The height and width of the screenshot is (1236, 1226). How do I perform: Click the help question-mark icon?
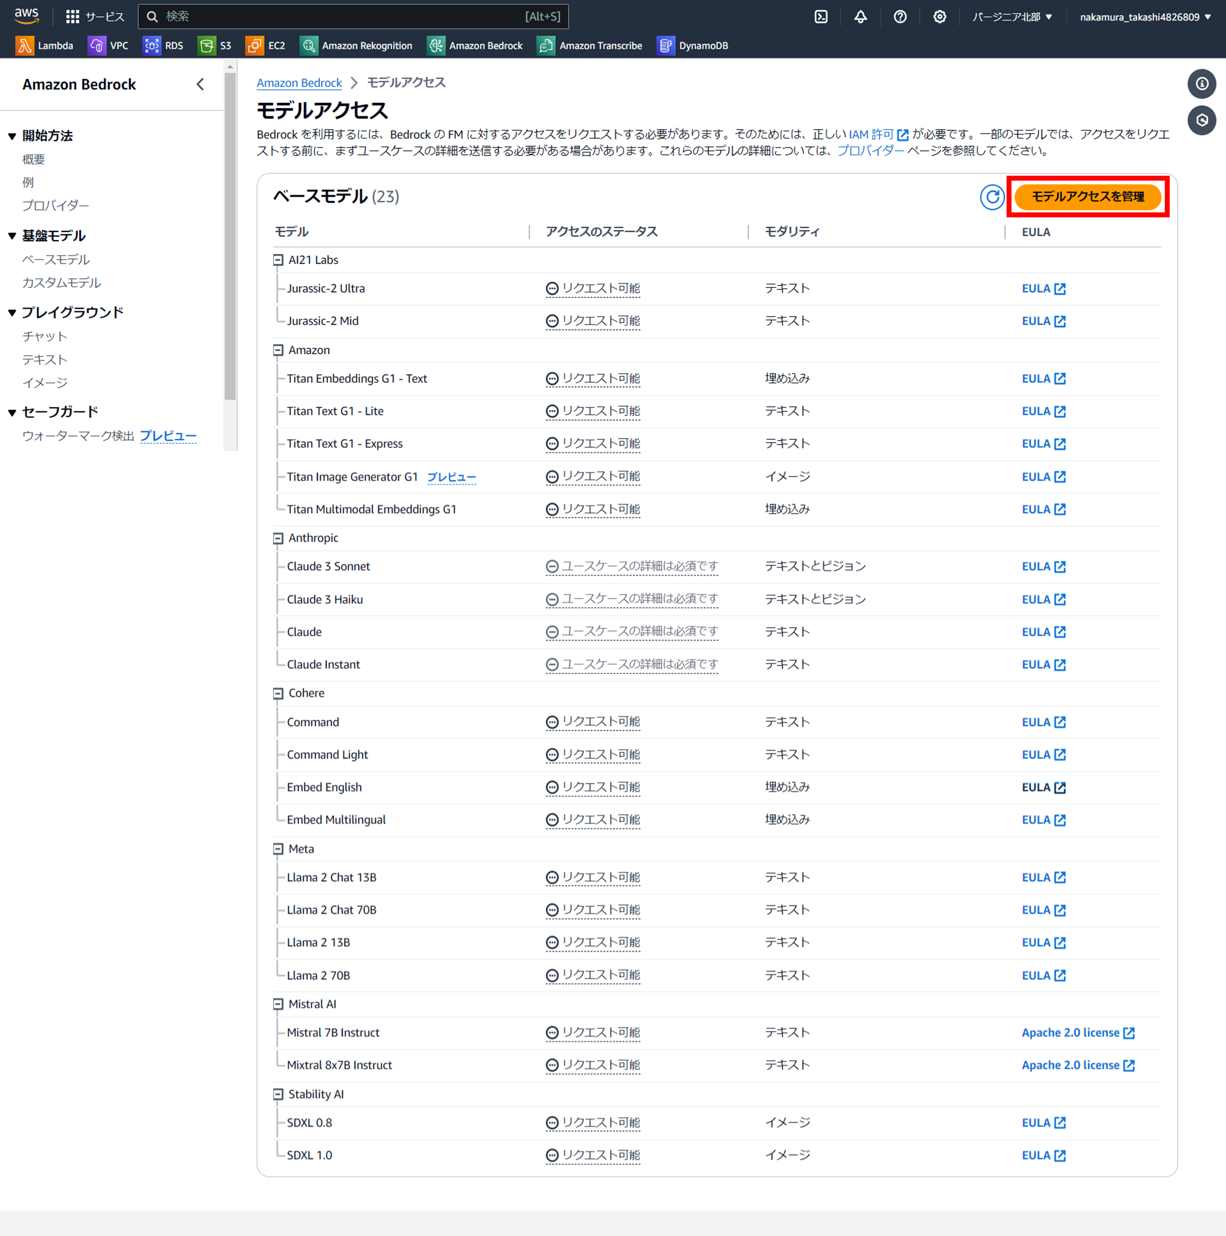[900, 16]
